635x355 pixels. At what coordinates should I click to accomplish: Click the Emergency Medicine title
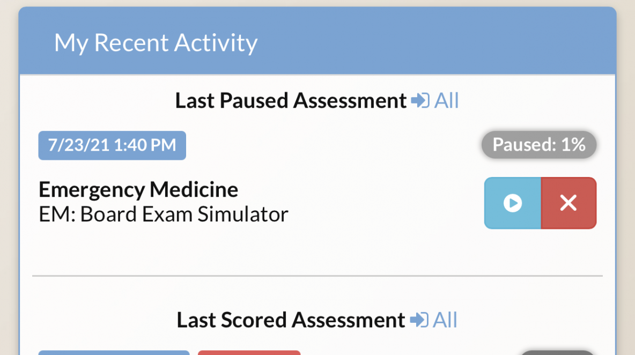[138, 189]
